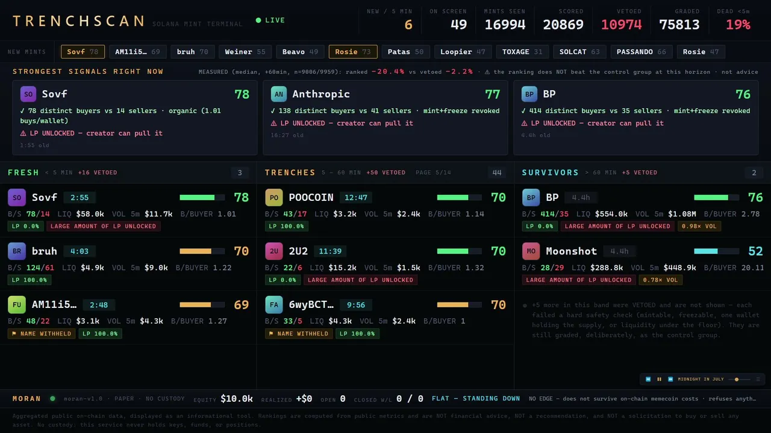
Task: Click the equity value $10.0k
Action: [237, 398]
